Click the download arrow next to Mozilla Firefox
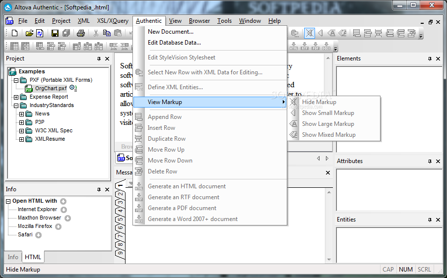Viewport: 447px width, 278px height. (58, 227)
